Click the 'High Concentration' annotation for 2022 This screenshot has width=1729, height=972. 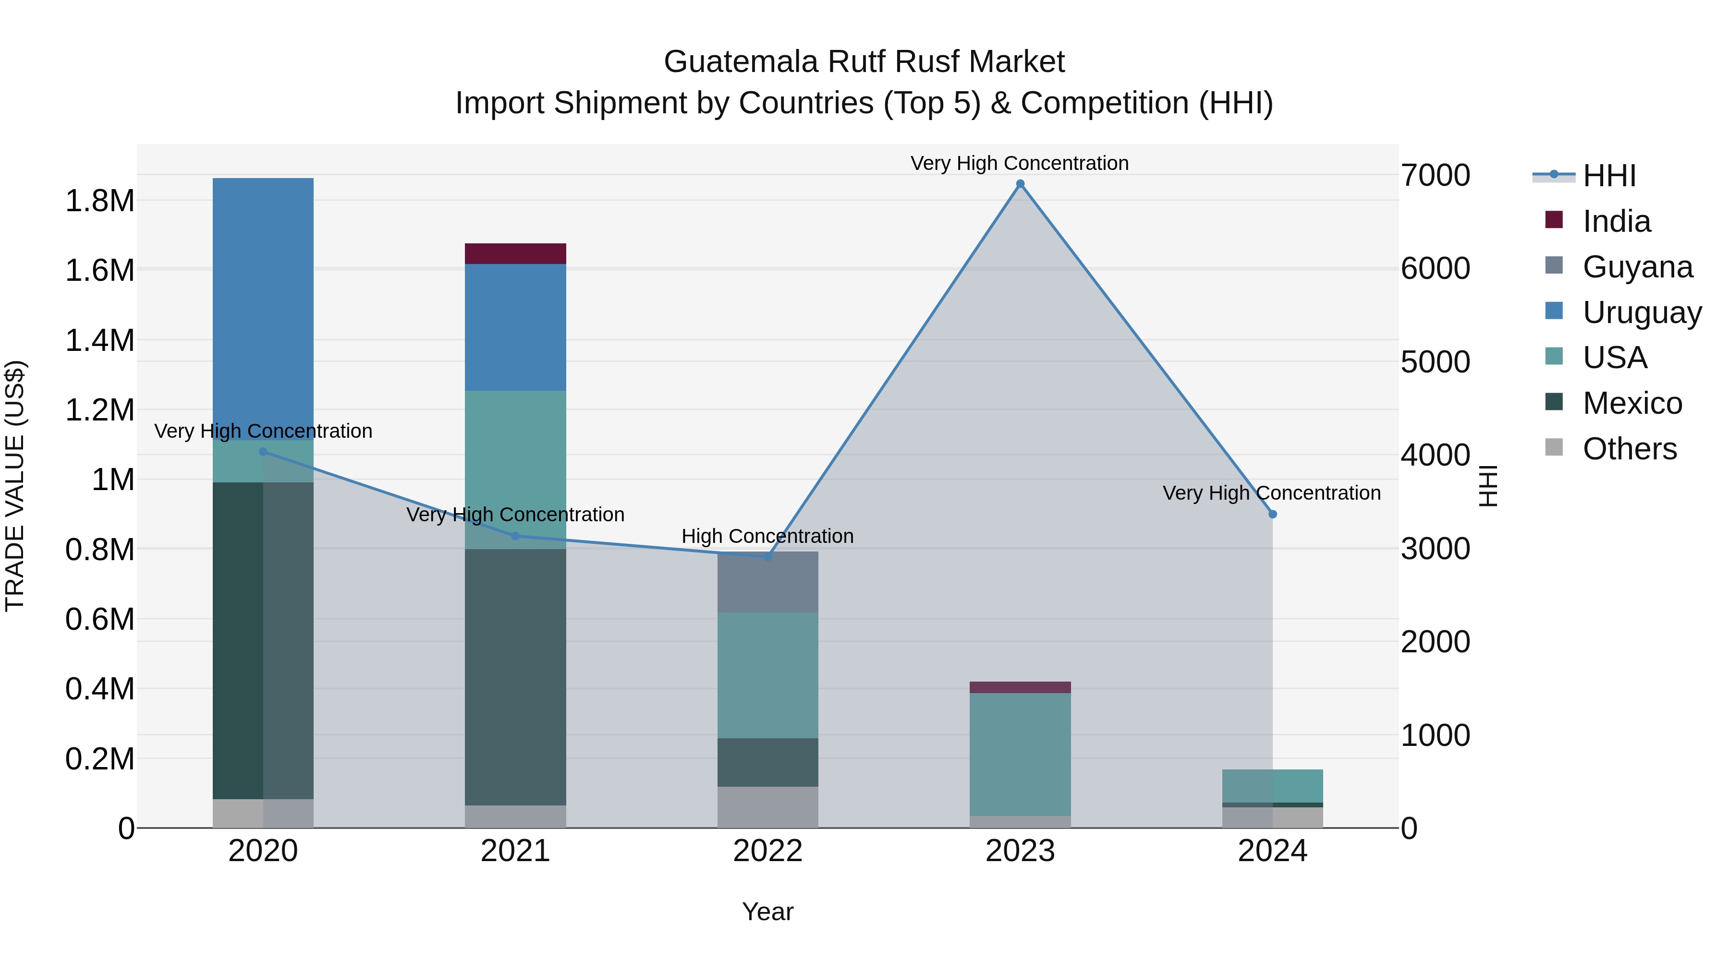(x=768, y=537)
